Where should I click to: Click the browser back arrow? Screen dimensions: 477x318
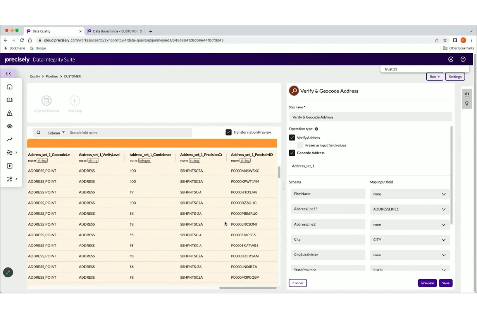pyautogui.click(x=5, y=40)
